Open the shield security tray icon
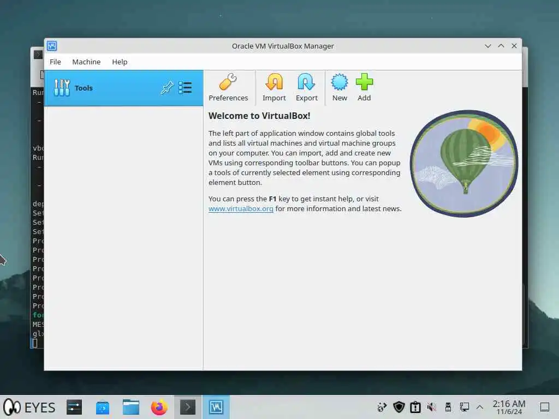This screenshot has width=559, height=419. point(399,407)
